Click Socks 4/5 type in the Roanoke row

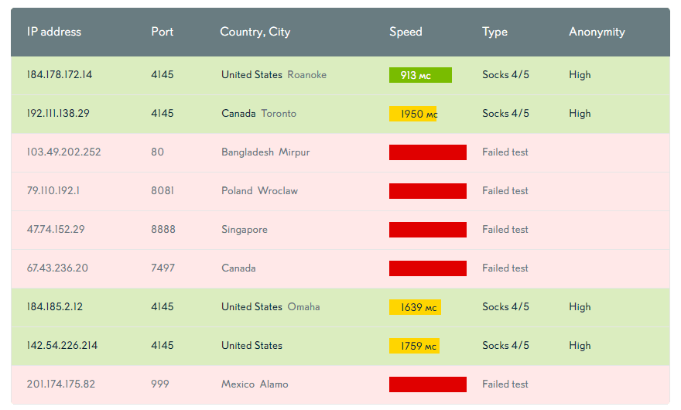[505, 75]
